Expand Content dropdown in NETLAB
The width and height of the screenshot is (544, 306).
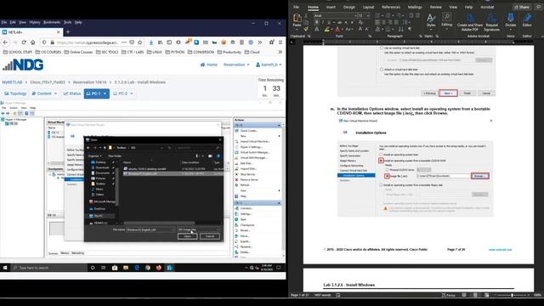pyautogui.click(x=44, y=93)
